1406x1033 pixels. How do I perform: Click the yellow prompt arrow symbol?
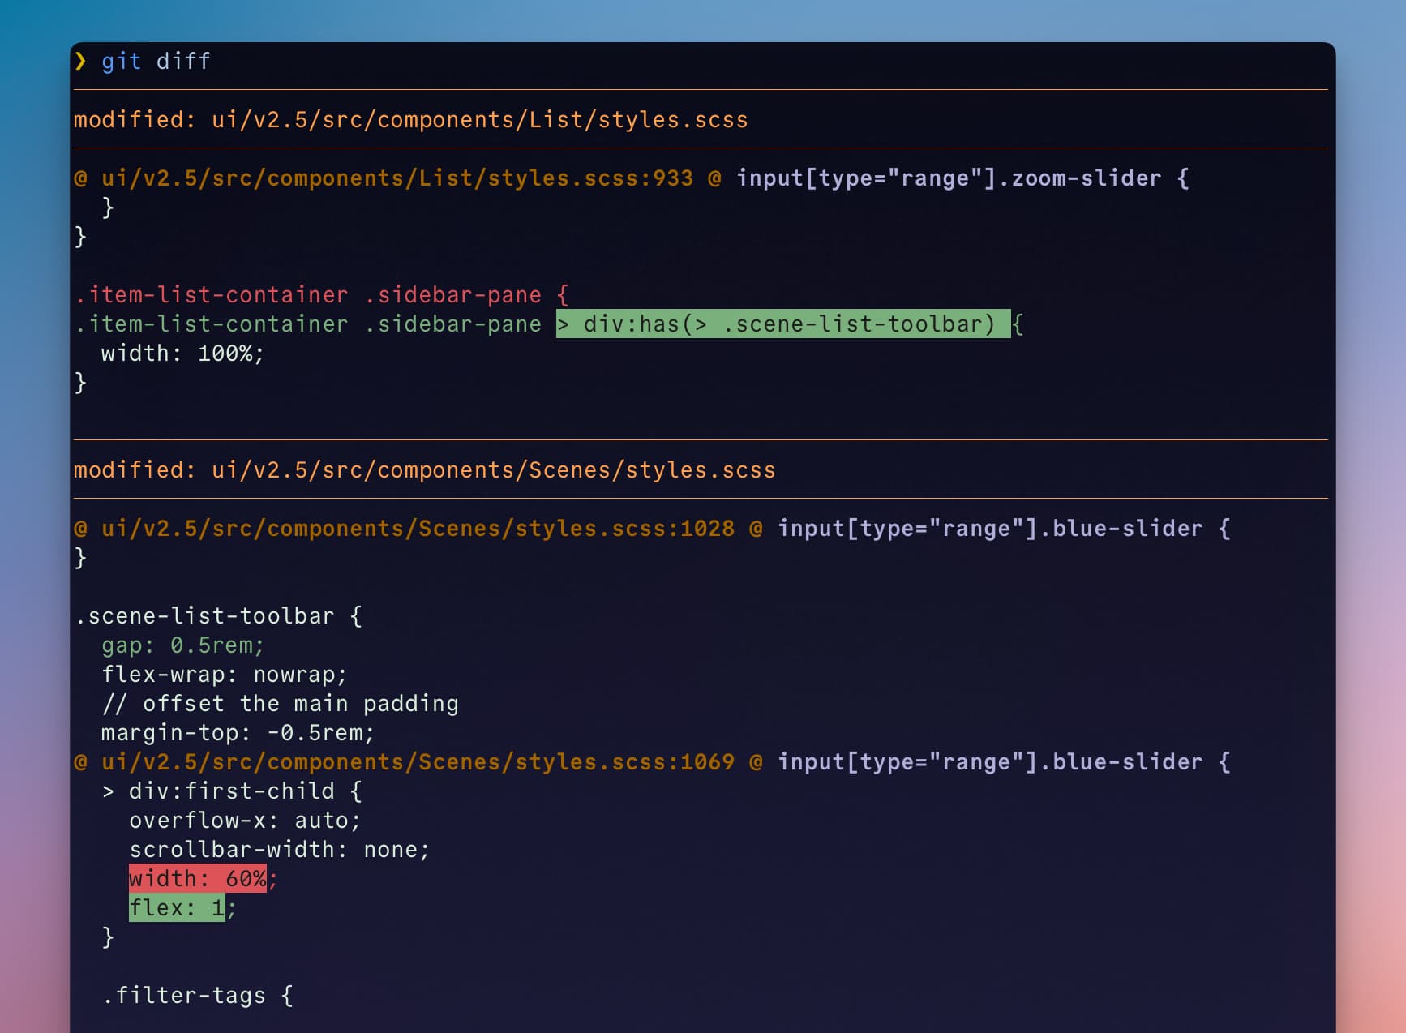point(80,62)
